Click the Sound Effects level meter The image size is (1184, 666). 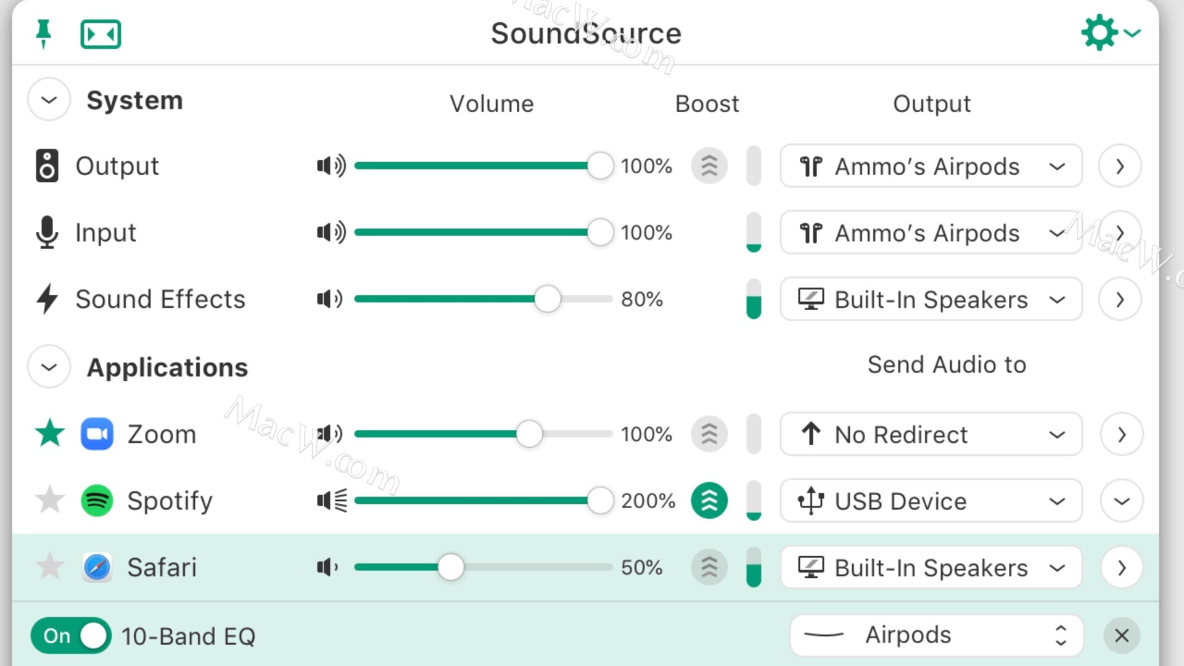tap(754, 298)
